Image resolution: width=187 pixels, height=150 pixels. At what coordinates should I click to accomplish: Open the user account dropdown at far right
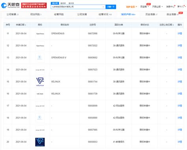click(x=181, y=7)
